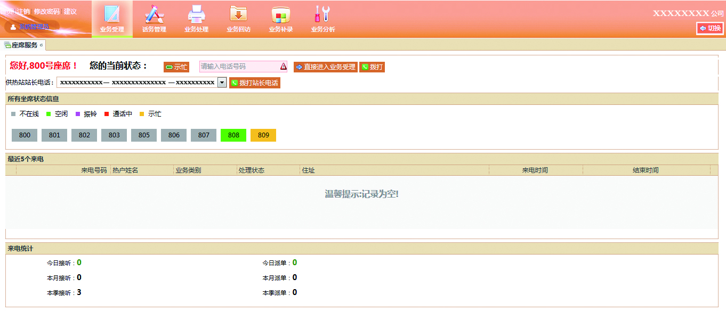Click the 切换 switch button
The width and height of the screenshot is (726, 336).
pos(710,28)
